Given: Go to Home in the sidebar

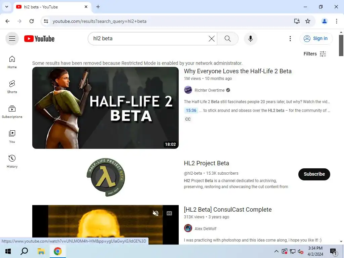Looking at the screenshot, I should tap(12, 62).
